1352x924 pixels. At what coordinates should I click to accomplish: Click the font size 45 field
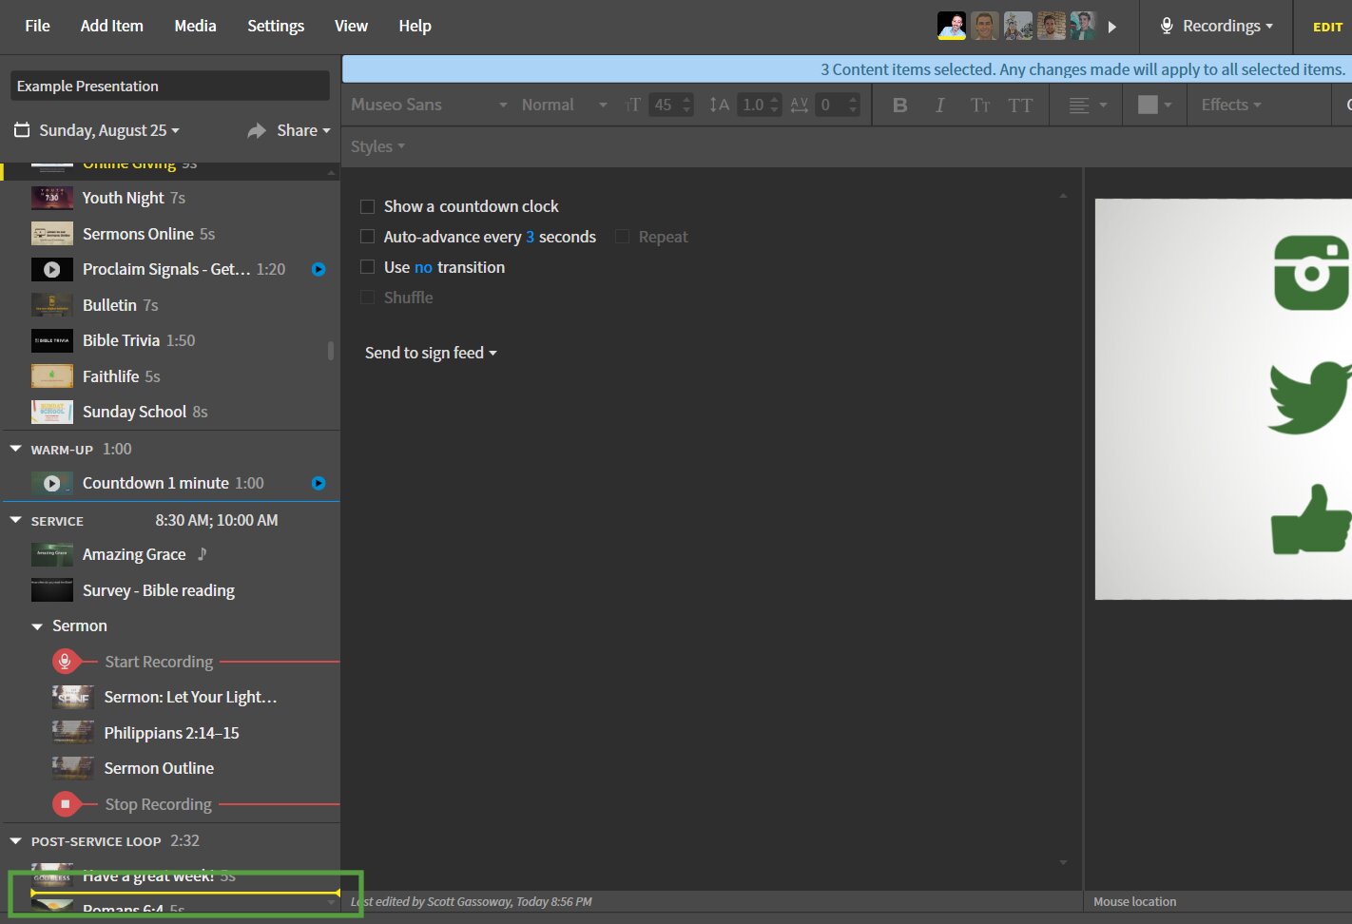(x=672, y=105)
